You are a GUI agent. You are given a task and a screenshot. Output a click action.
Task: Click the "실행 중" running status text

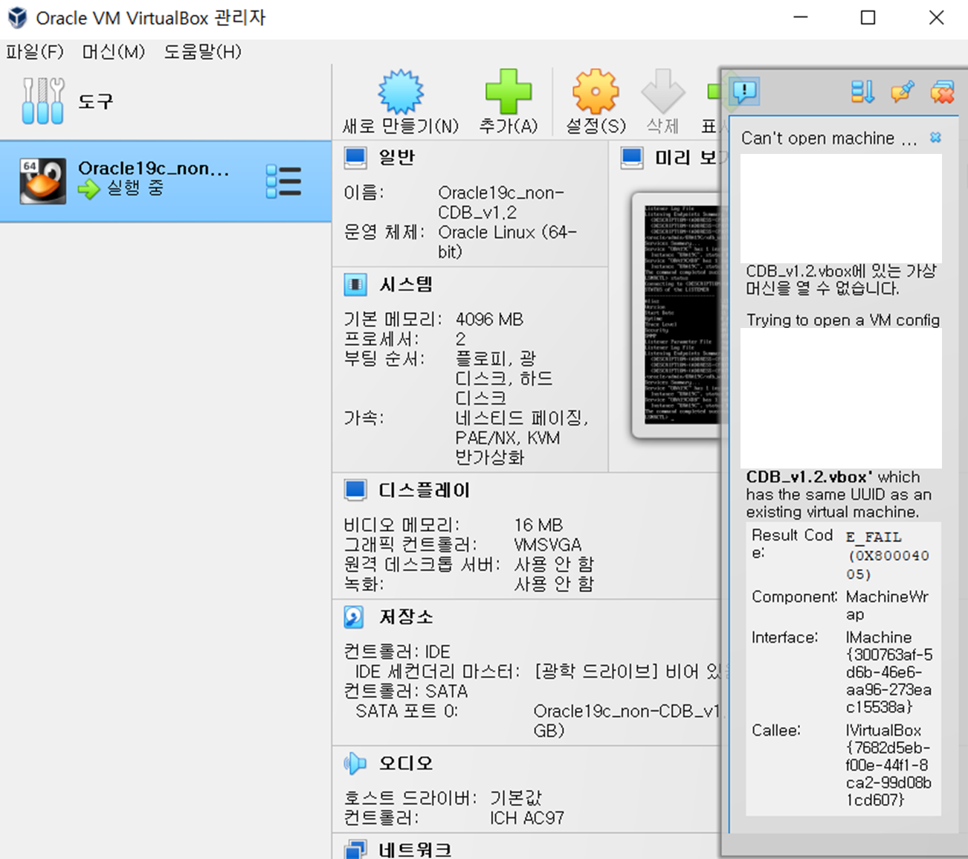click(x=135, y=187)
